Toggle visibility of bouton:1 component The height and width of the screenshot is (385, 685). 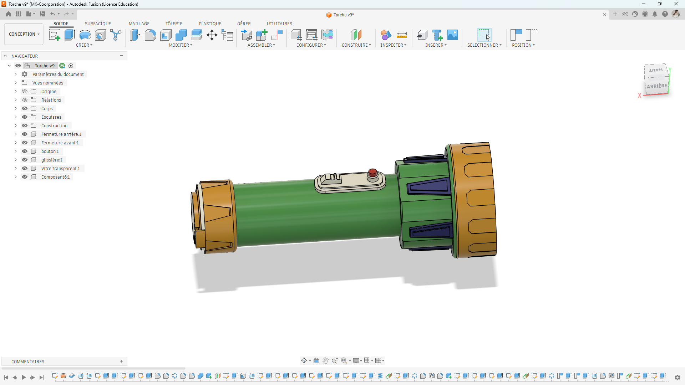pos(25,151)
